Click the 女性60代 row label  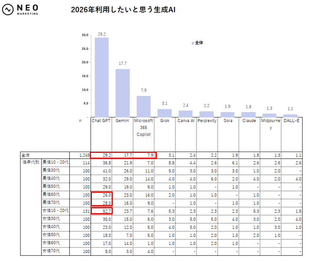[x=51, y=243]
